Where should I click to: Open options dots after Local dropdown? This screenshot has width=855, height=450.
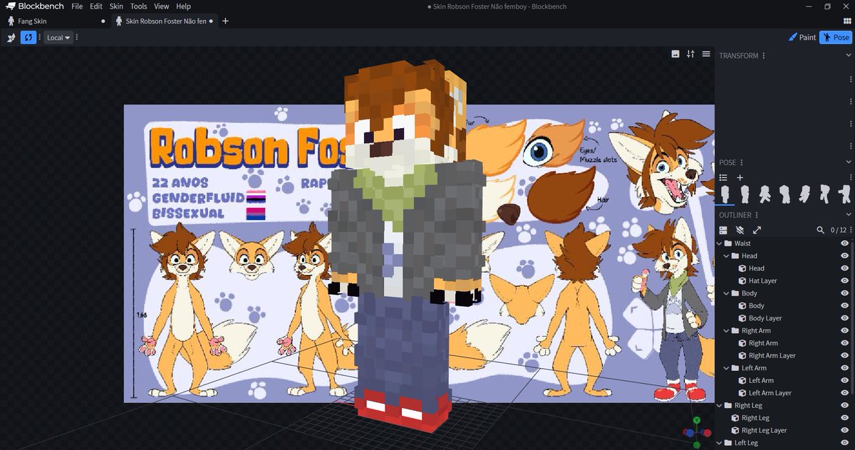[x=77, y=38]
